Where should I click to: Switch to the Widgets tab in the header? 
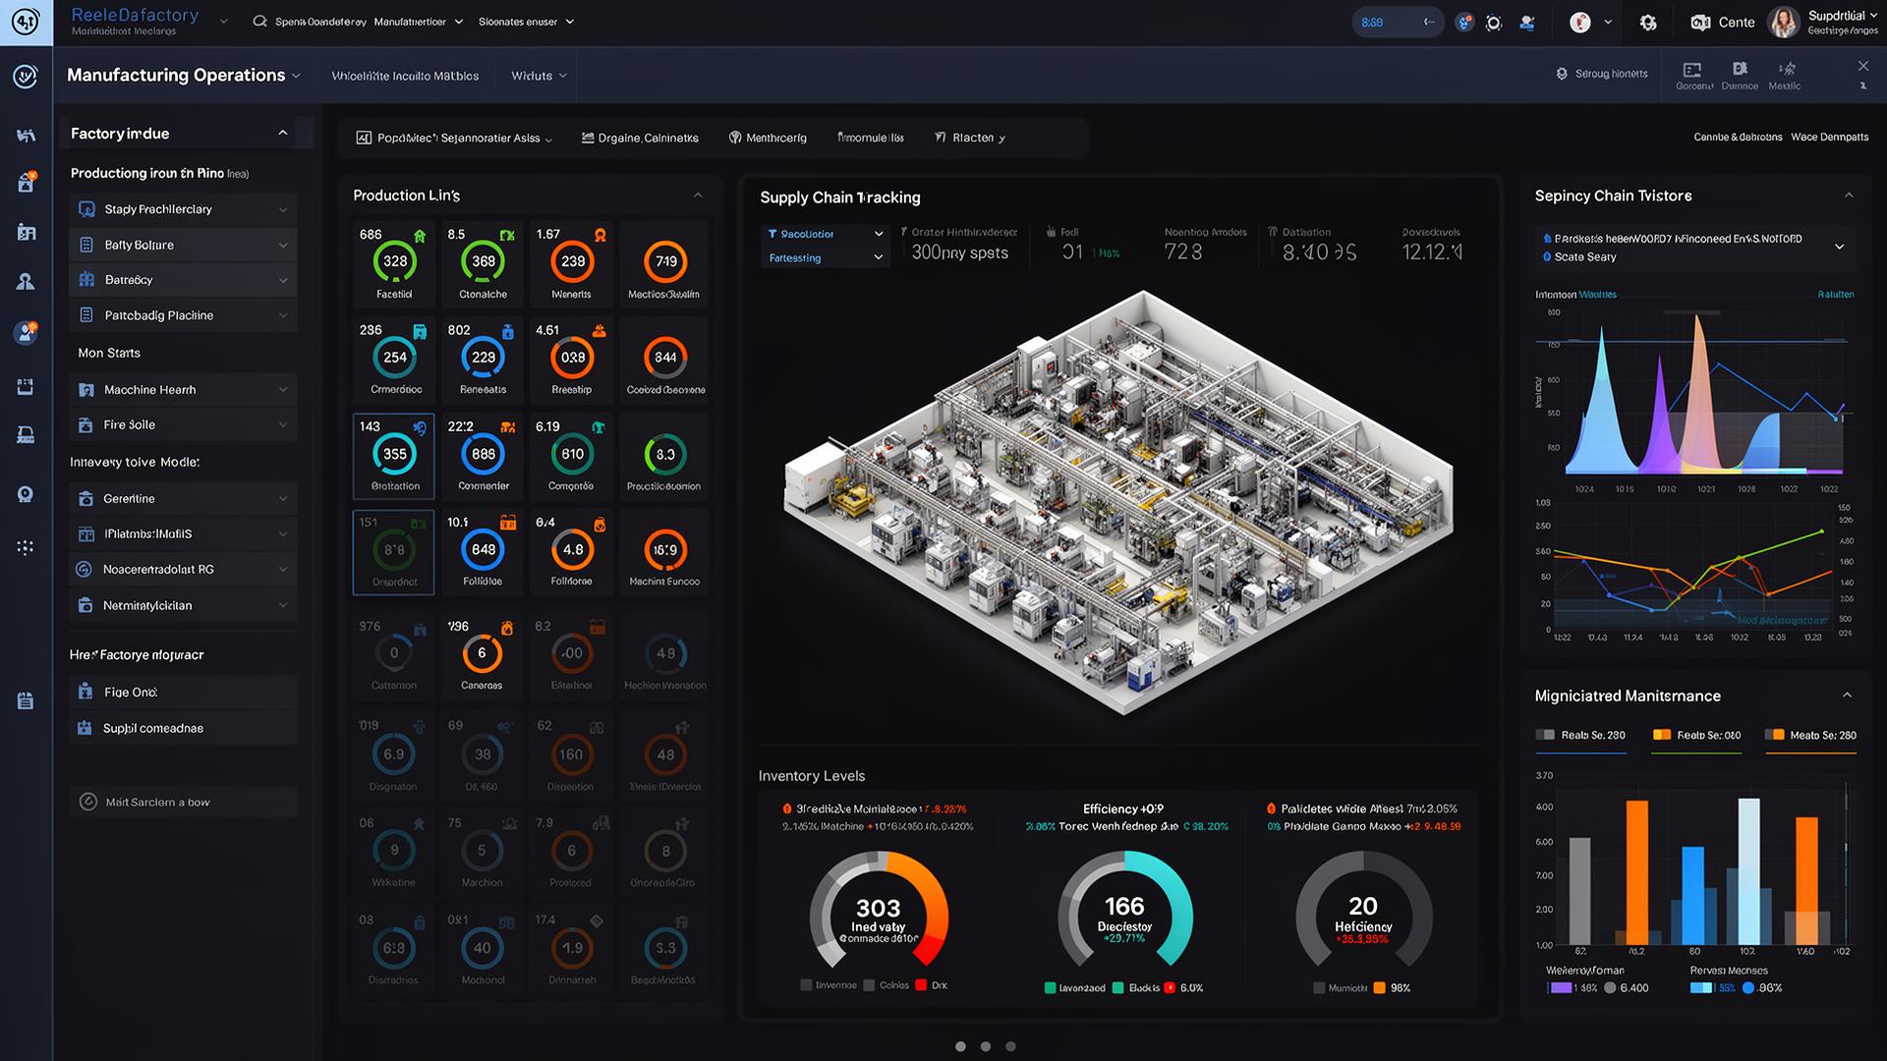click(x=536, y=75)
